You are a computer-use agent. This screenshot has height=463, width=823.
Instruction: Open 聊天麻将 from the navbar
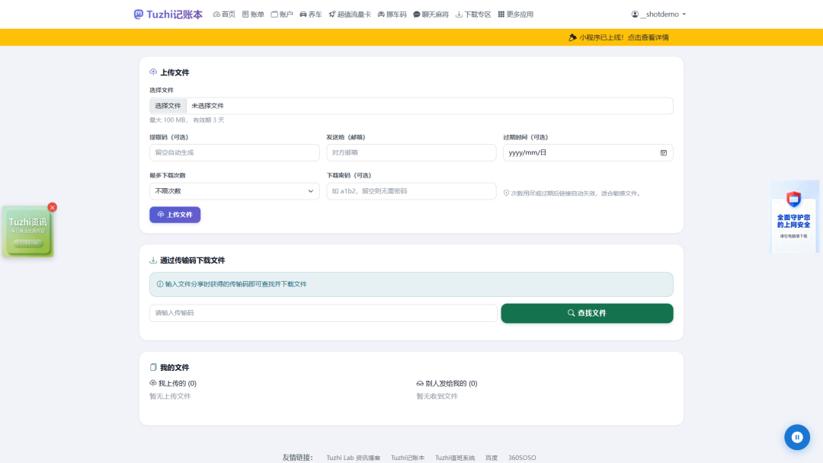(431, 14)
